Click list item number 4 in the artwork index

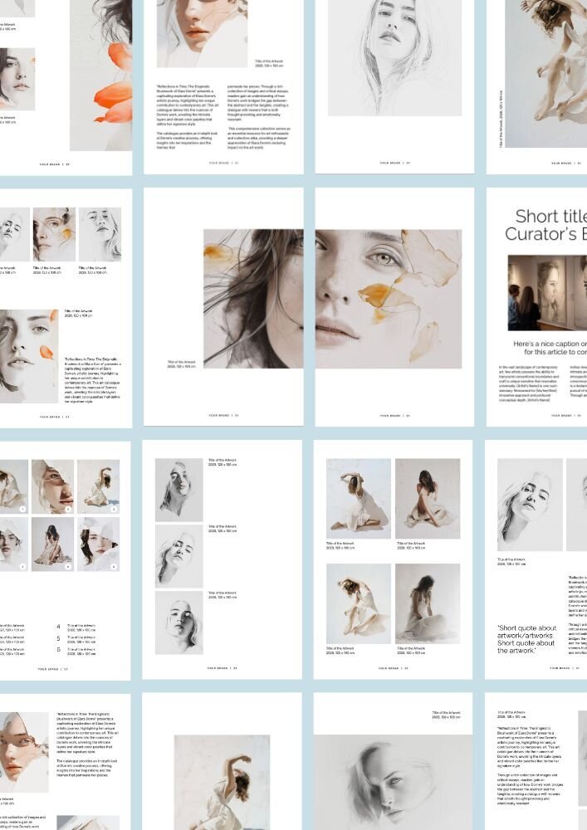58,627
